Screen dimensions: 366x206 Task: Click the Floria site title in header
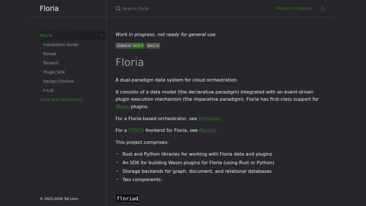49,8
